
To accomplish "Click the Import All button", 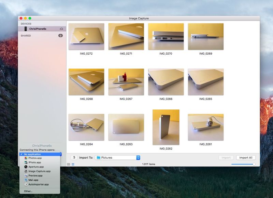I will pyautogui.click(x=246, y=158).
